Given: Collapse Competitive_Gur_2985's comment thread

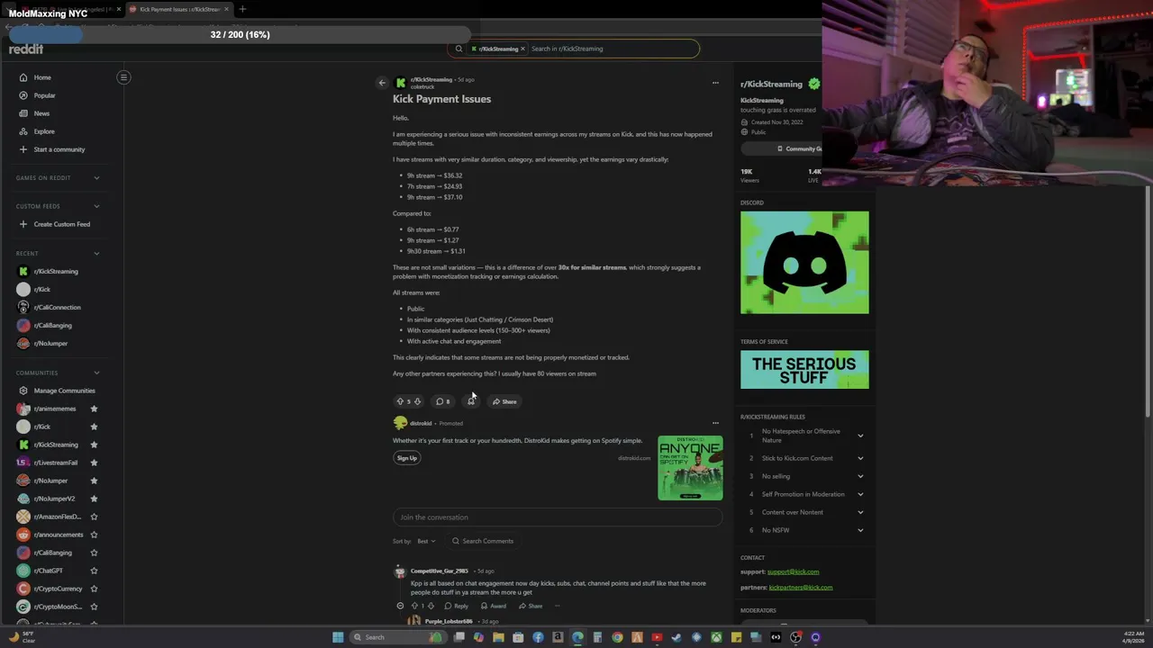Looking at the screenshot, I should tap(400, 606).
